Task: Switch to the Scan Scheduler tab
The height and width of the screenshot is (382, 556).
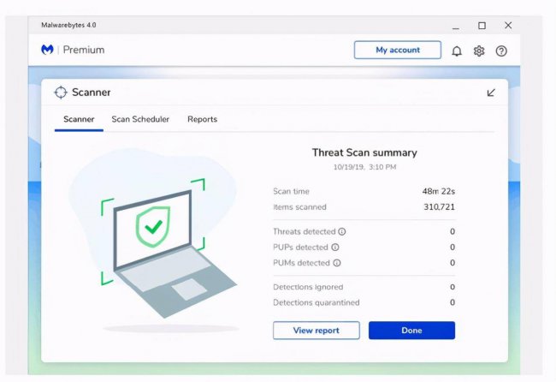Action: [140, 119]
